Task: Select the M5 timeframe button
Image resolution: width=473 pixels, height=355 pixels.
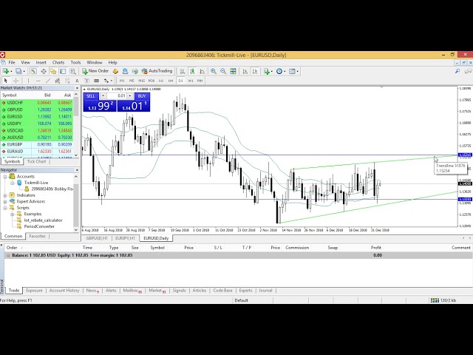Action: pos(132,80)
